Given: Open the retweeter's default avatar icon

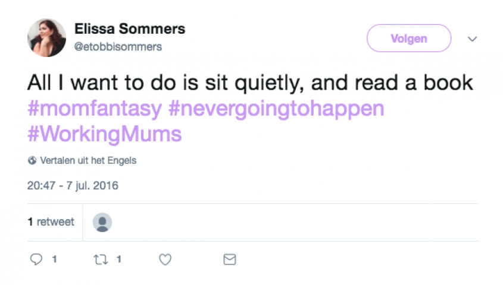Looking at the screenshot, I should click(102, 222).
